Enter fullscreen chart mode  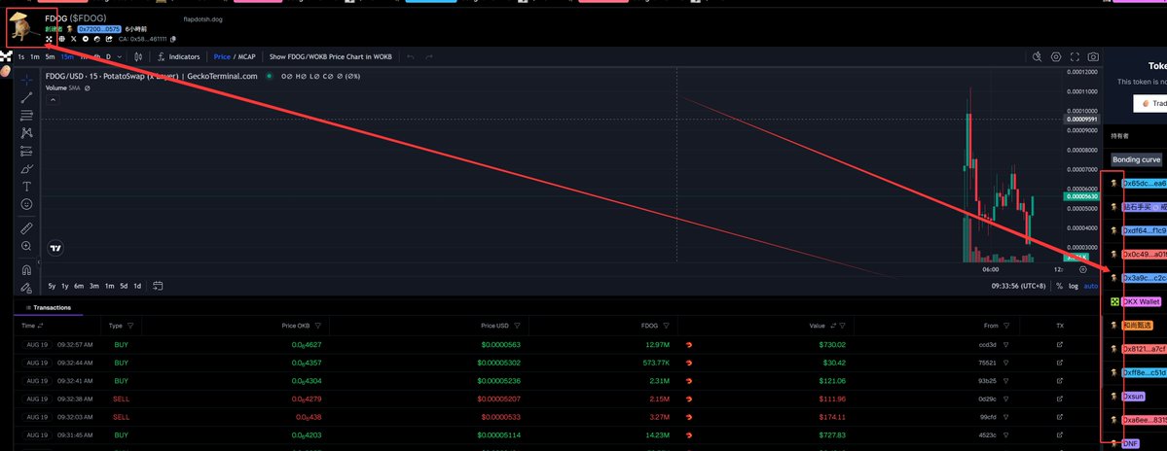pyautogui.click(x=1075, y=56)
